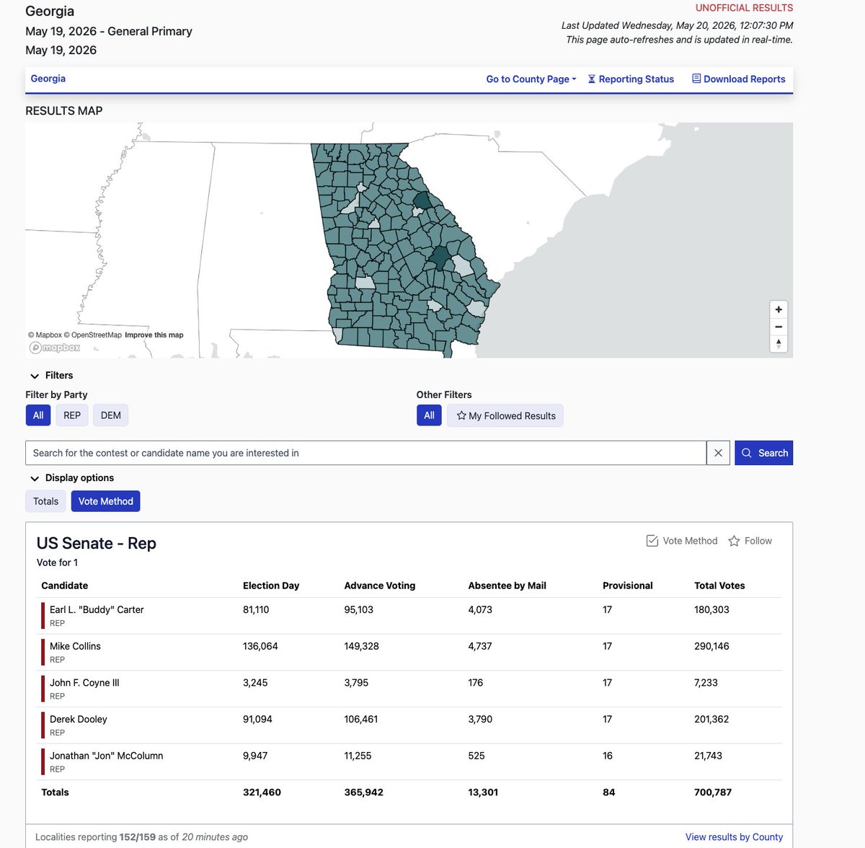Click the dark shaded county in east-central Georgia
This screenshot has width=865, height=848.
(439, 257)
